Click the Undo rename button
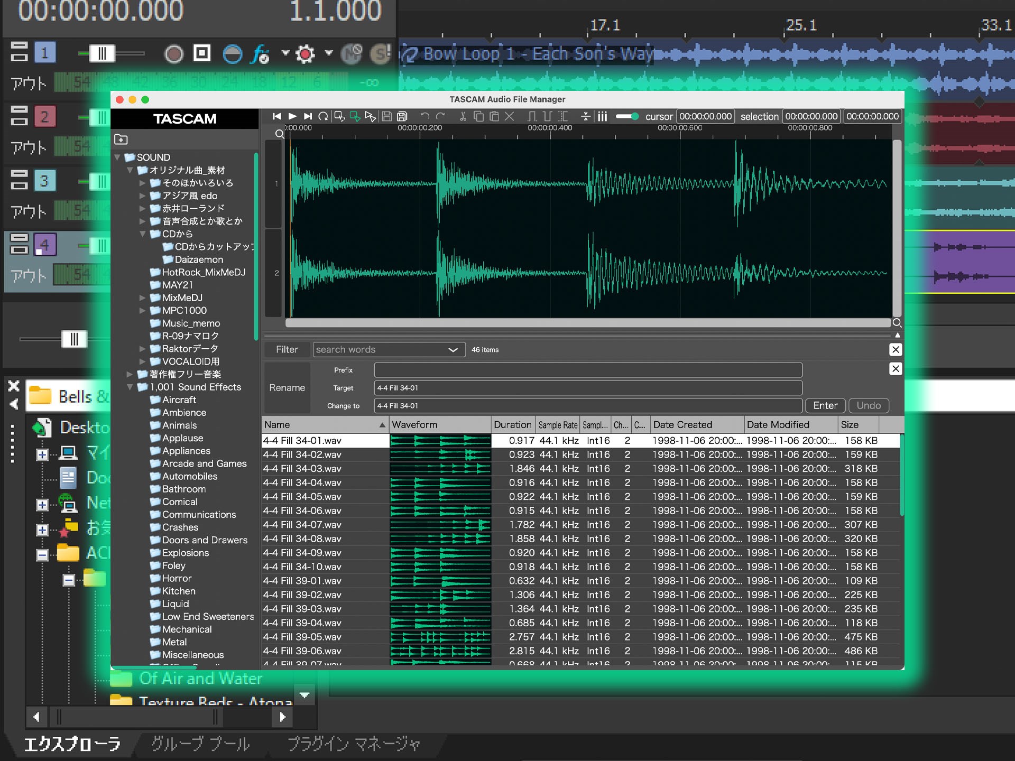Viewport: 1015px width, 761px height. coord(869,405)
